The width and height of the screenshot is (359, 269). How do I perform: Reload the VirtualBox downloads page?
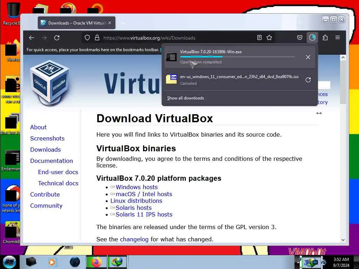57,38
